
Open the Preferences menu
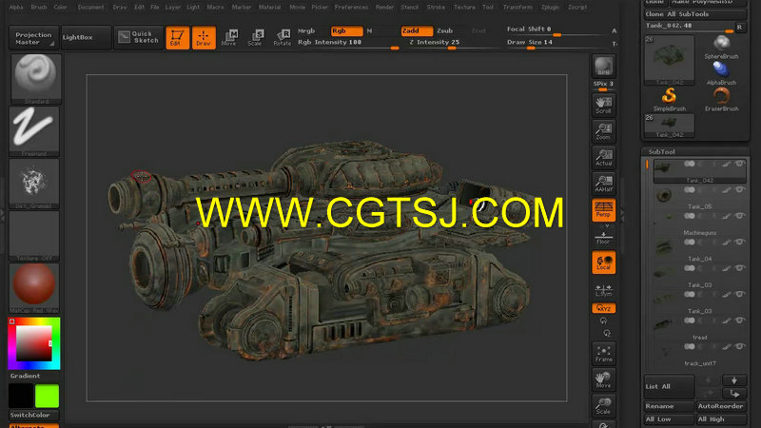[351, 8]
